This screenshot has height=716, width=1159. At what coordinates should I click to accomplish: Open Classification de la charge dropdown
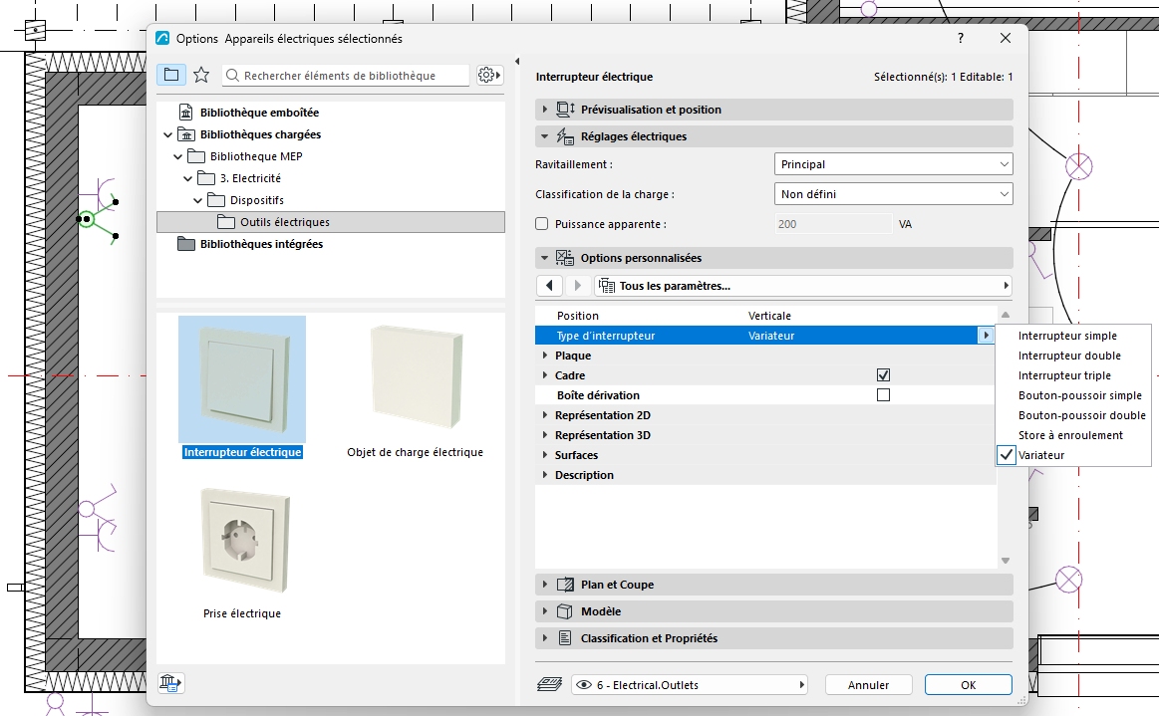893,194
